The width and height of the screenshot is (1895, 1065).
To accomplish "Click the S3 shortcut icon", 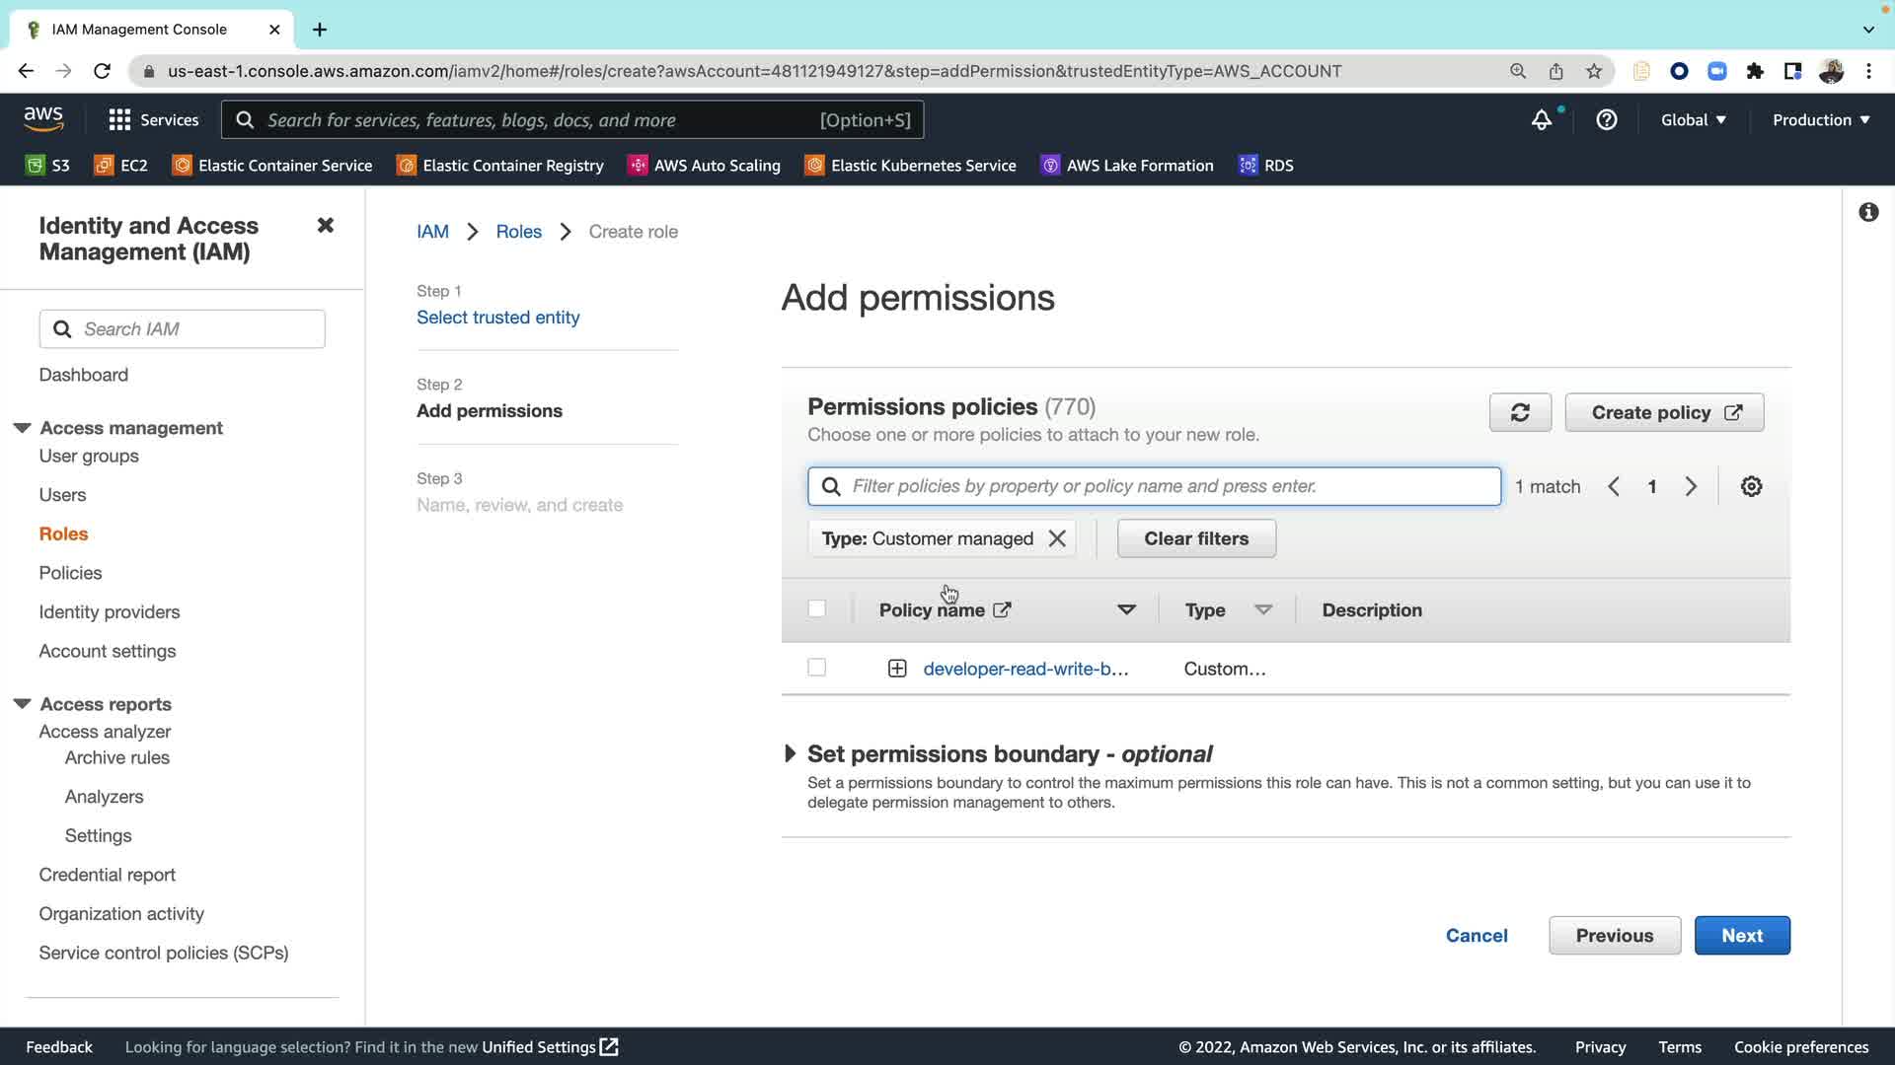I will coord(36,166).
